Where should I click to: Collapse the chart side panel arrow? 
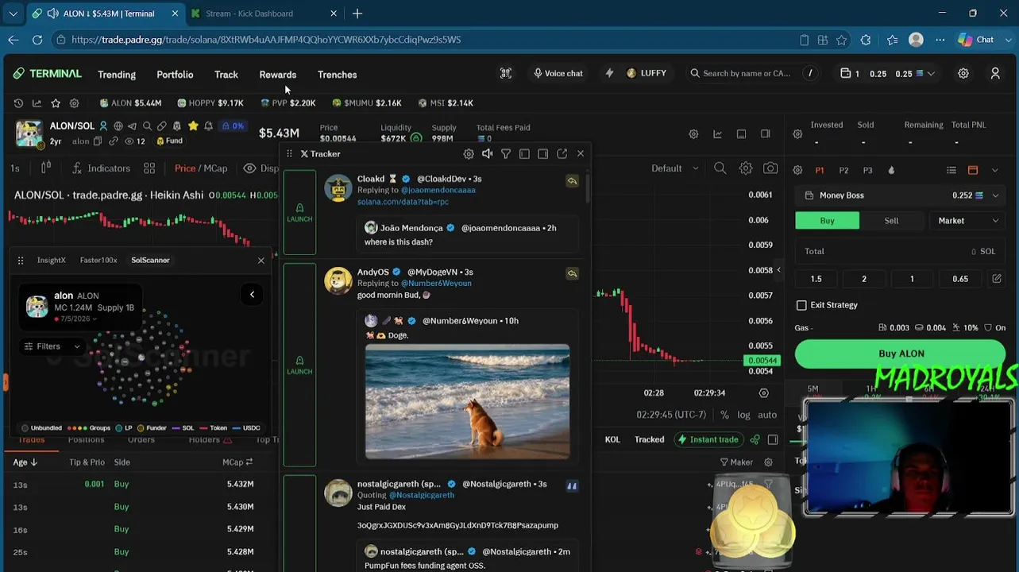tap(778, 270)
